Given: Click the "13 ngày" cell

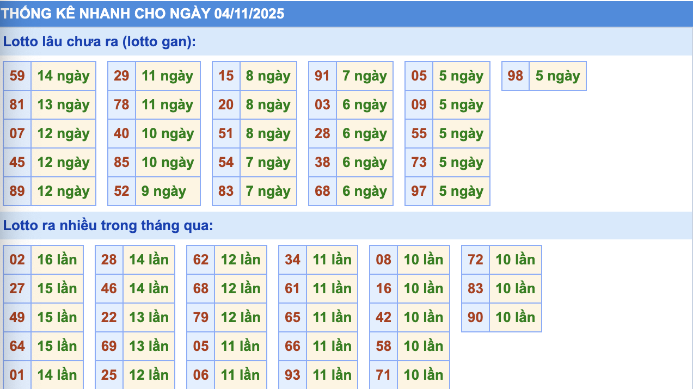Looking at the screenshot, I should 63,104.
